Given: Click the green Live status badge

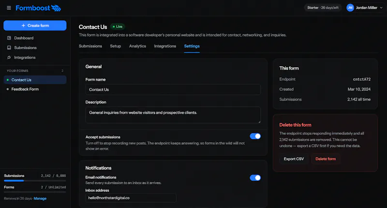Looking at the screenshot, I should tap(118, 27).
